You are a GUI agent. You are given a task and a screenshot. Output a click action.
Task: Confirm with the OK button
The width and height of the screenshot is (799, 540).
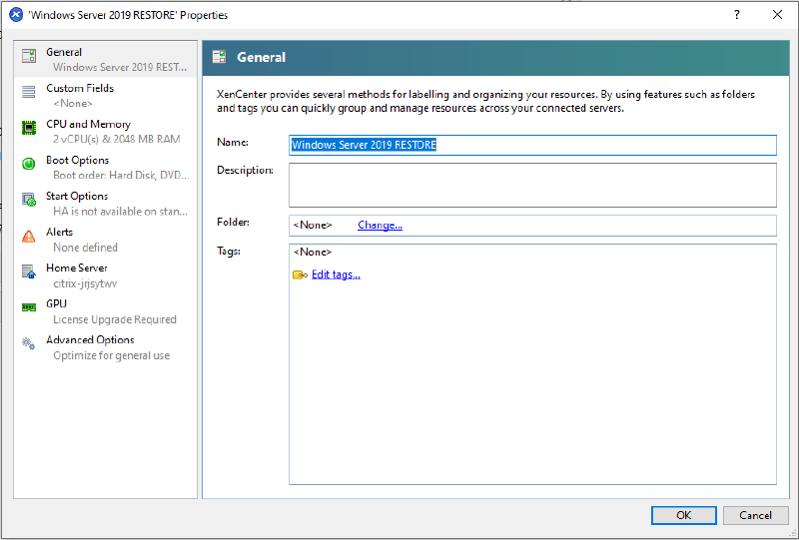coord(684,516)
